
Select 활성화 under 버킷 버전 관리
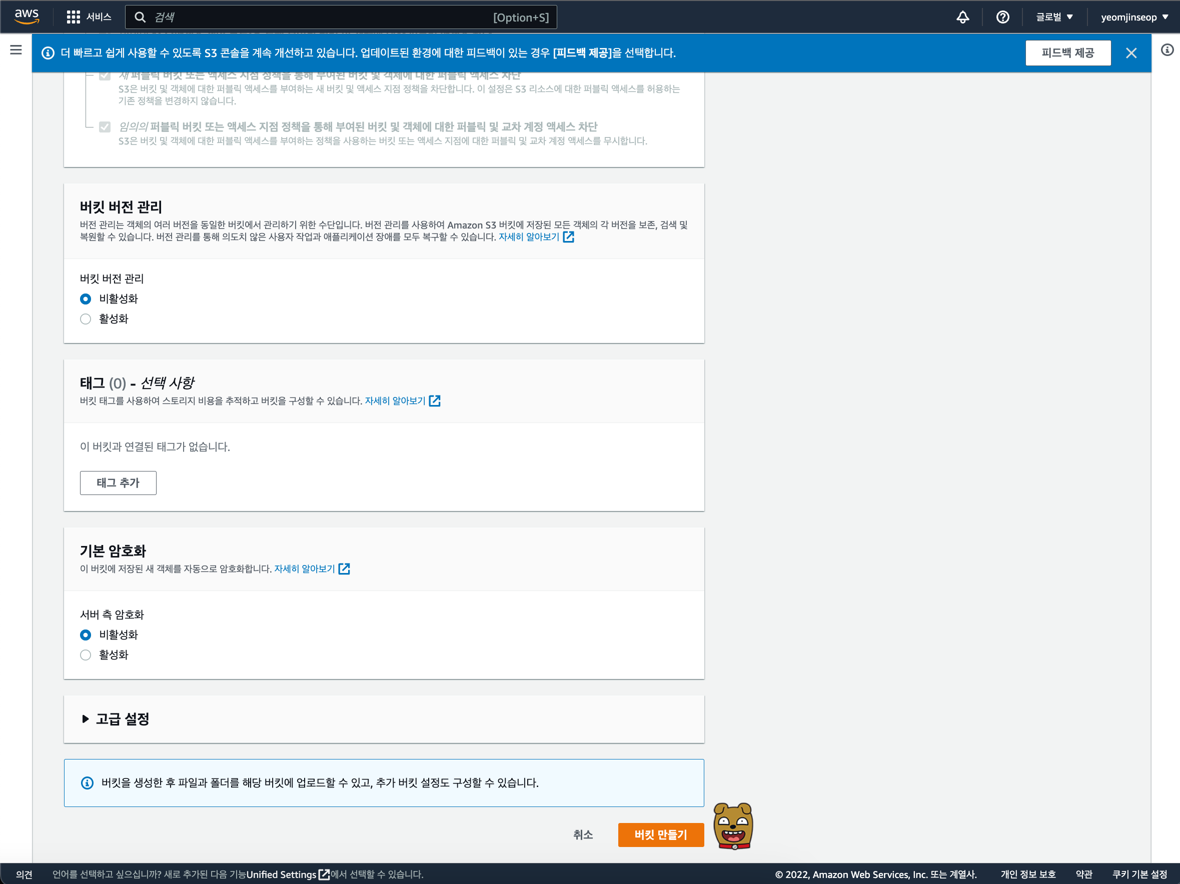86,319
